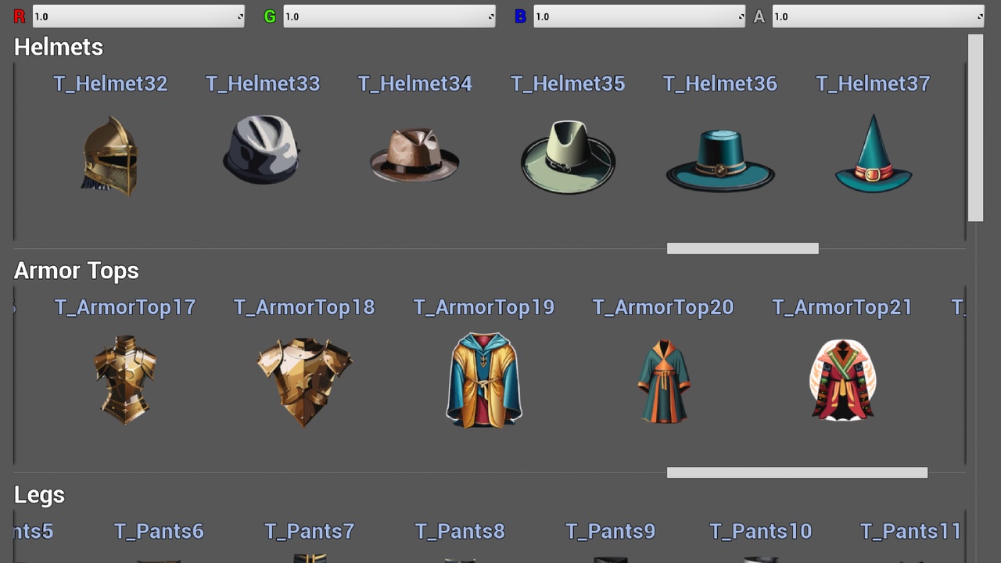1001x563 pixels.
Task: Click the red channel value field
Action: click(x=138, y=16)
